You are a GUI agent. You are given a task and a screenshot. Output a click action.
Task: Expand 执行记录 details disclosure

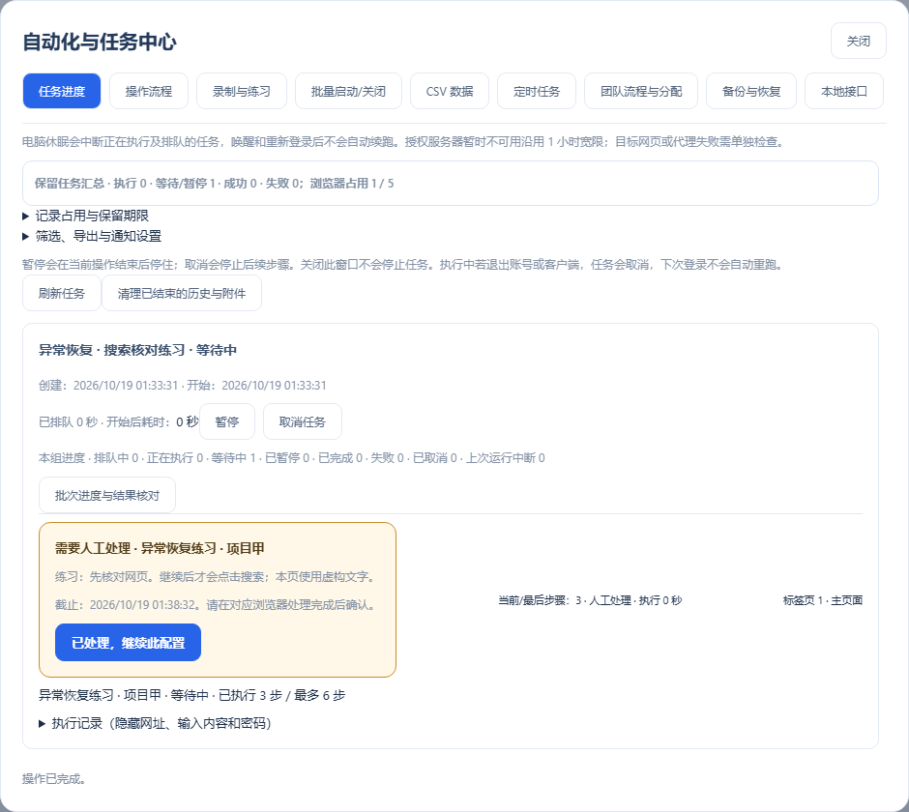pos(155,723)
